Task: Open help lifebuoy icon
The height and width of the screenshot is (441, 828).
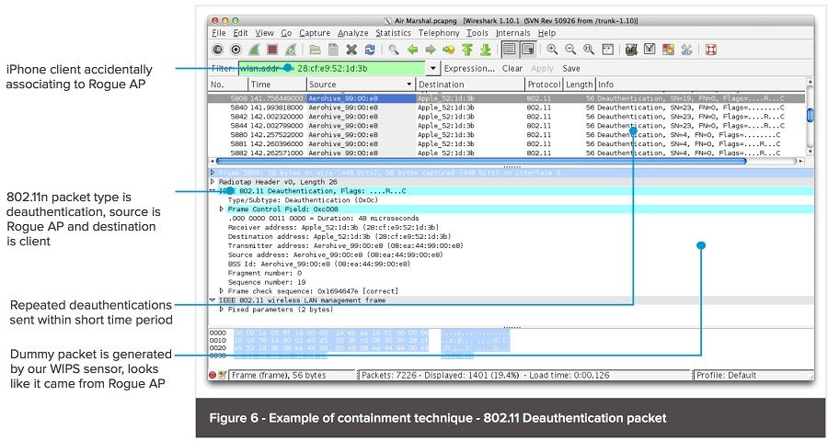Action: coord(711,50)
